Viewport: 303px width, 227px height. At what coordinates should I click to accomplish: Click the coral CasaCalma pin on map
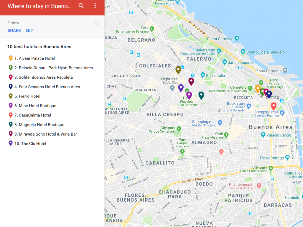pos(273,106)
